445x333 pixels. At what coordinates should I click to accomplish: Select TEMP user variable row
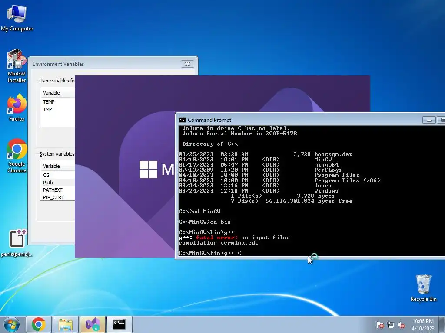pyautogui.click(x=58, y=102)
